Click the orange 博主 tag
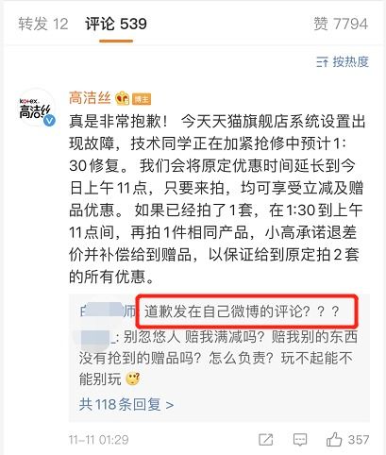This screenshot has height=455, width=386. pos(142,99)
